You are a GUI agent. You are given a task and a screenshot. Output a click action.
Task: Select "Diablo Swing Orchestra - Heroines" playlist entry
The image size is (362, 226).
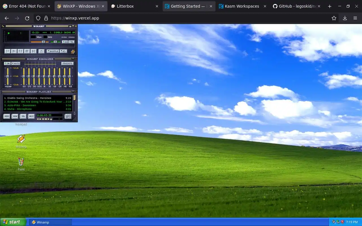[x=38, y=98]
